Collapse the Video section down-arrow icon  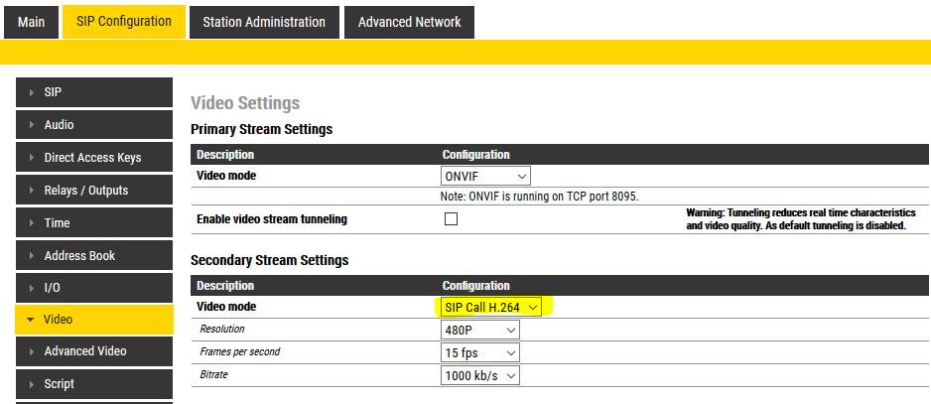click(31, 320)
